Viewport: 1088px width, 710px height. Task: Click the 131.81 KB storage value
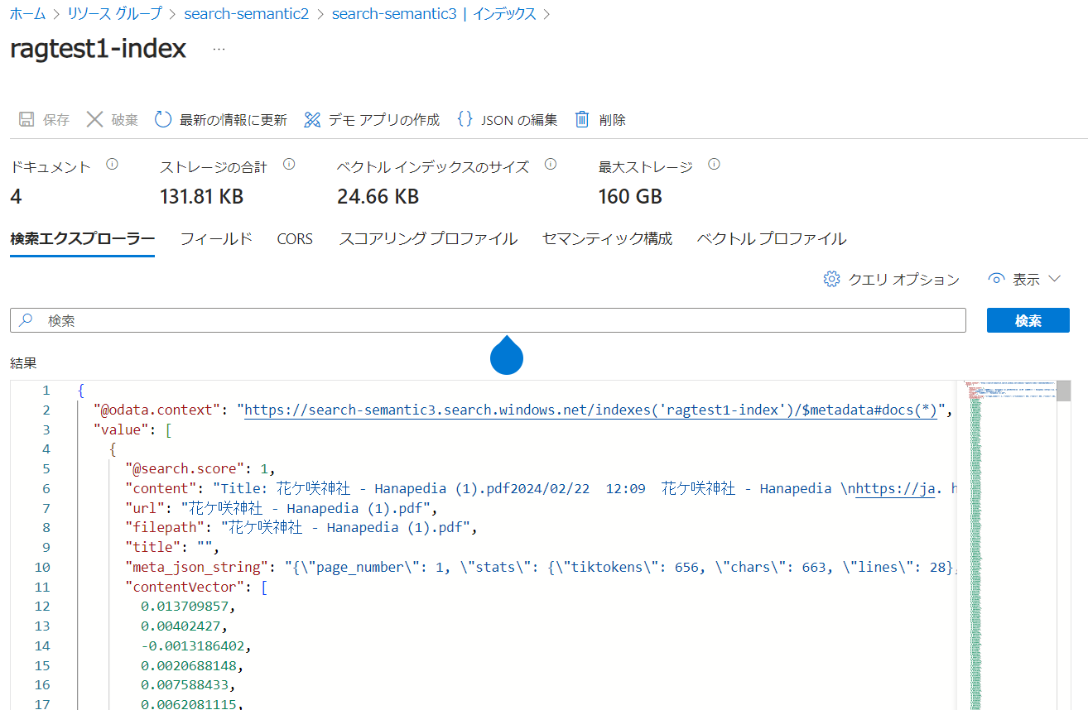201,197
